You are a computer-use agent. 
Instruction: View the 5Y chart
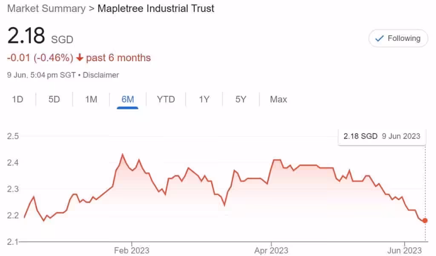(241, 99)
